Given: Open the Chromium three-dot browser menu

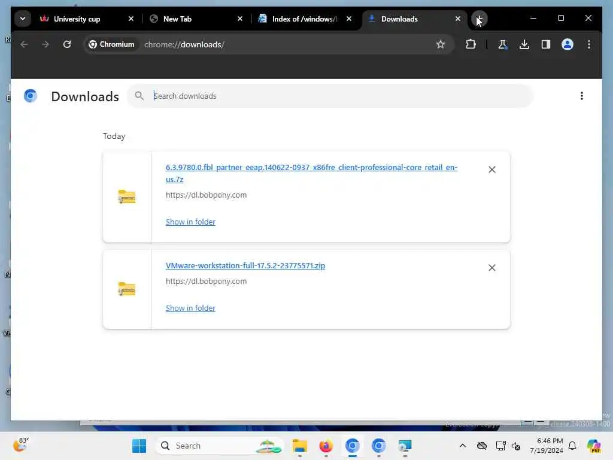Looking at the screenshot, I should (x=589, y=44).
